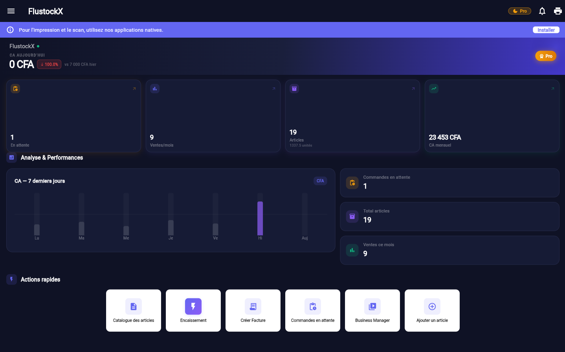Viewport: 565px width, 352px height.
Task: Click the 23 453 CFA monthly value
Action: click(445, 137)
